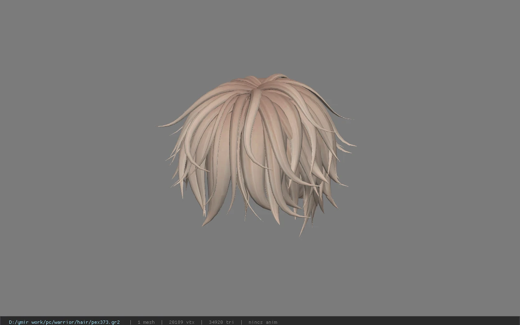The image size is (520, 325).
Task: Click the hair mesh model in viewport
Action: (x=257, y=154)
